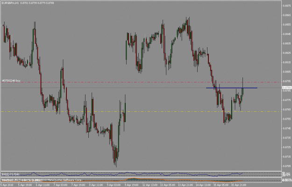Click the 9 Apr 19:00 time label
The image size is (292, 187).
click(131, 185)
